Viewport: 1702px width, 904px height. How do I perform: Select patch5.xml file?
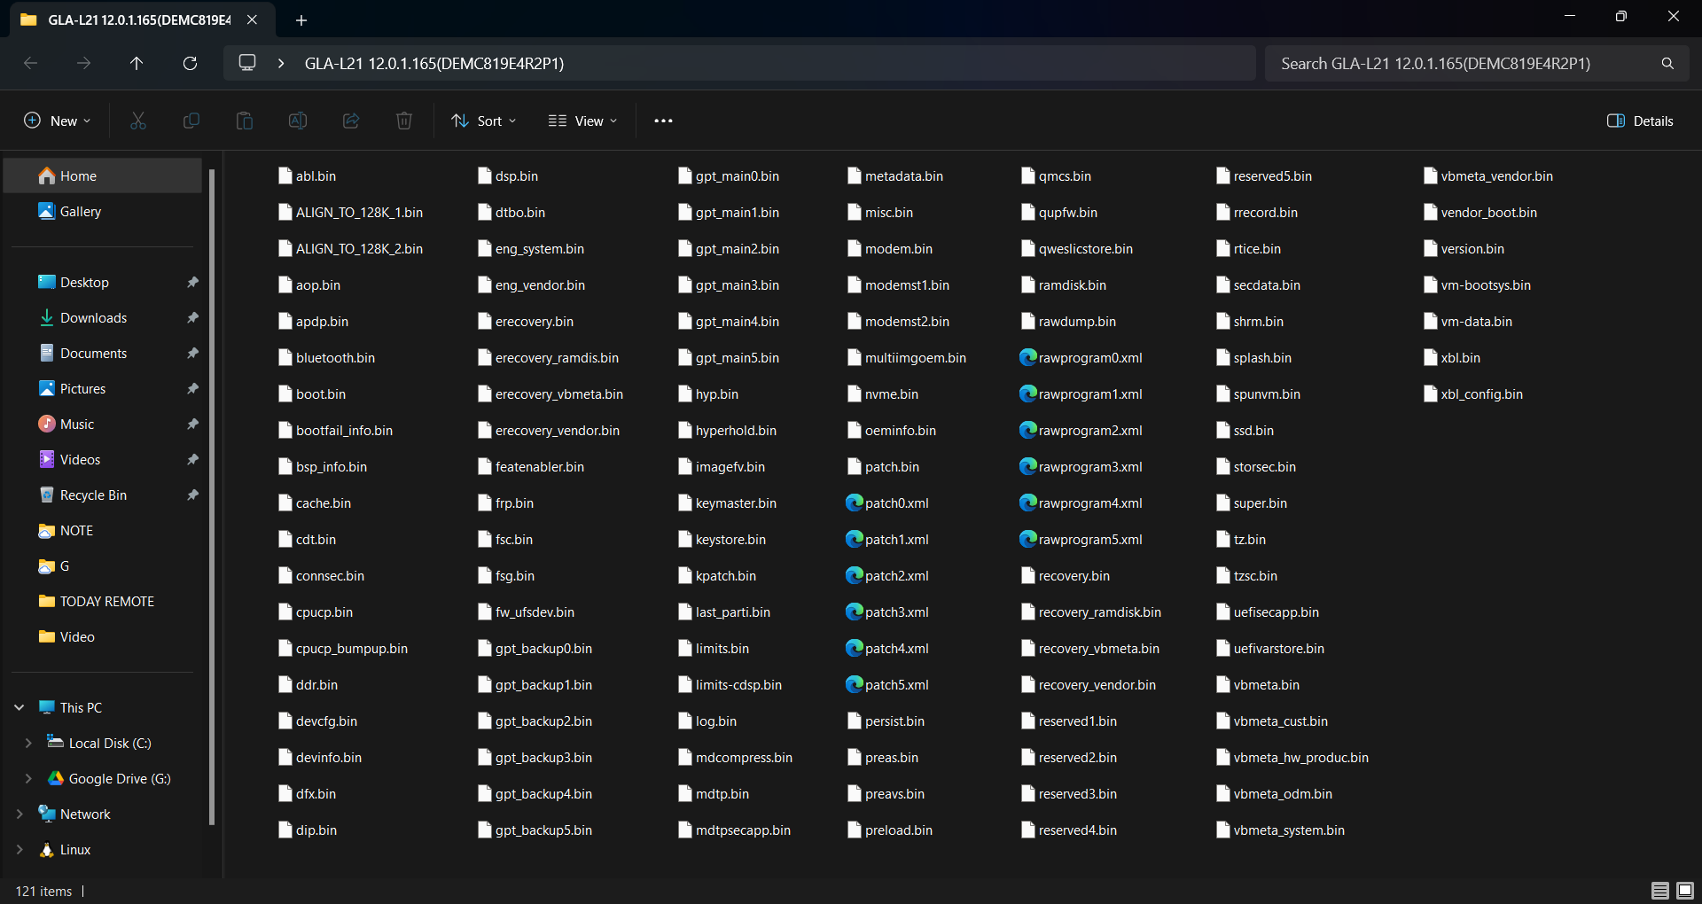[887, 685]
